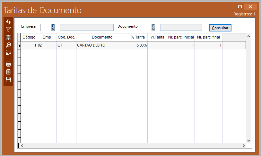Open the filter funnel tool
This screenshot has height=156, width=261.
8,30
